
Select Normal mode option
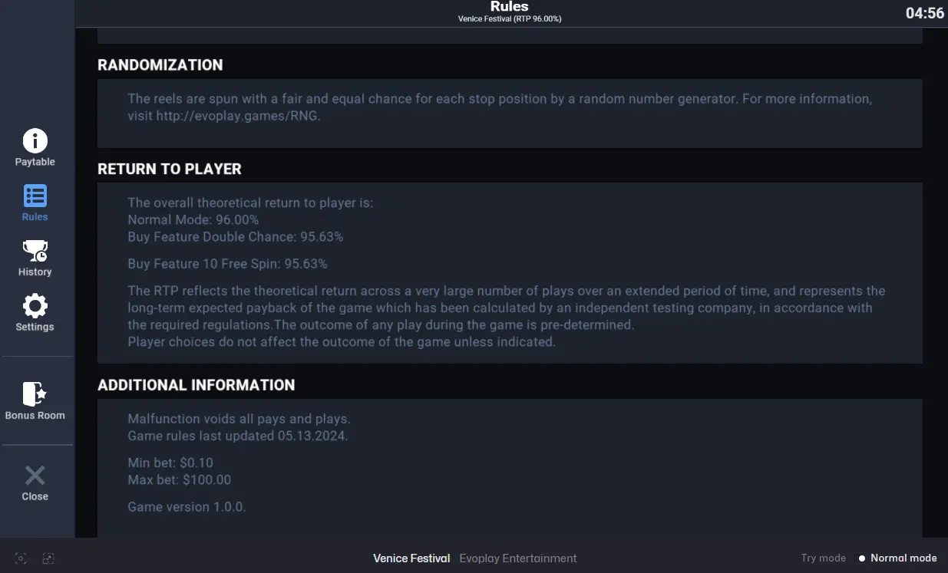(x=897, y=558)
